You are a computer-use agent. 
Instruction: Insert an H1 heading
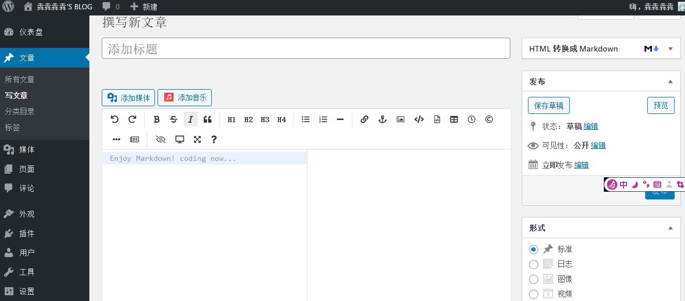(x=231, y=119)
